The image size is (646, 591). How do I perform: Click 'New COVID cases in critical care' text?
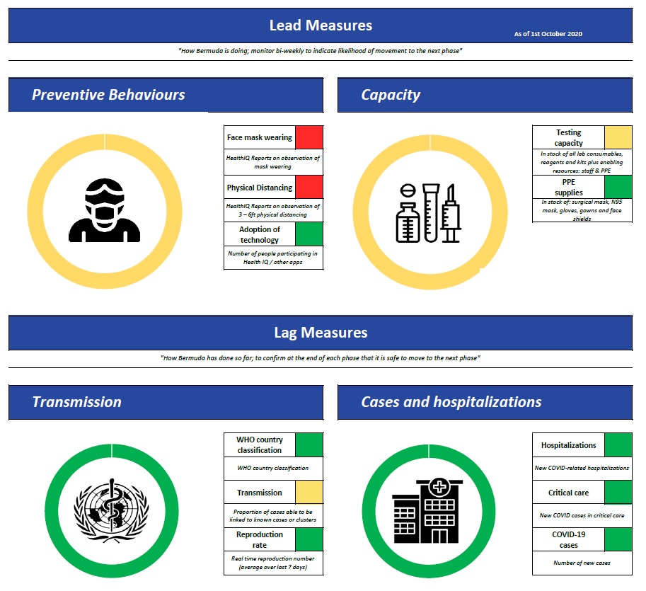[x=582, y=515]
